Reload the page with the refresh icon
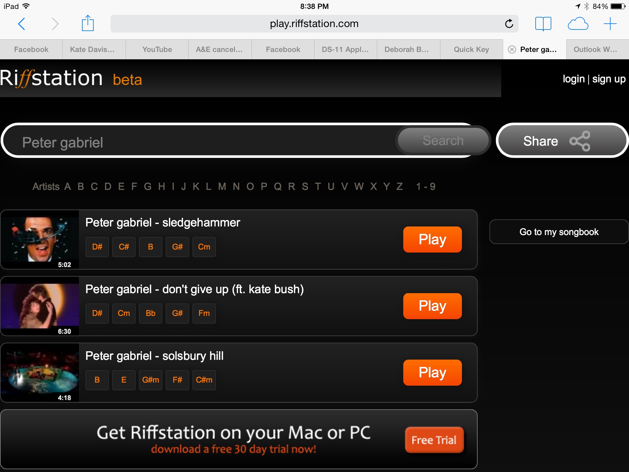The height and width of the screenshot is (472, 629). (509, 24)
